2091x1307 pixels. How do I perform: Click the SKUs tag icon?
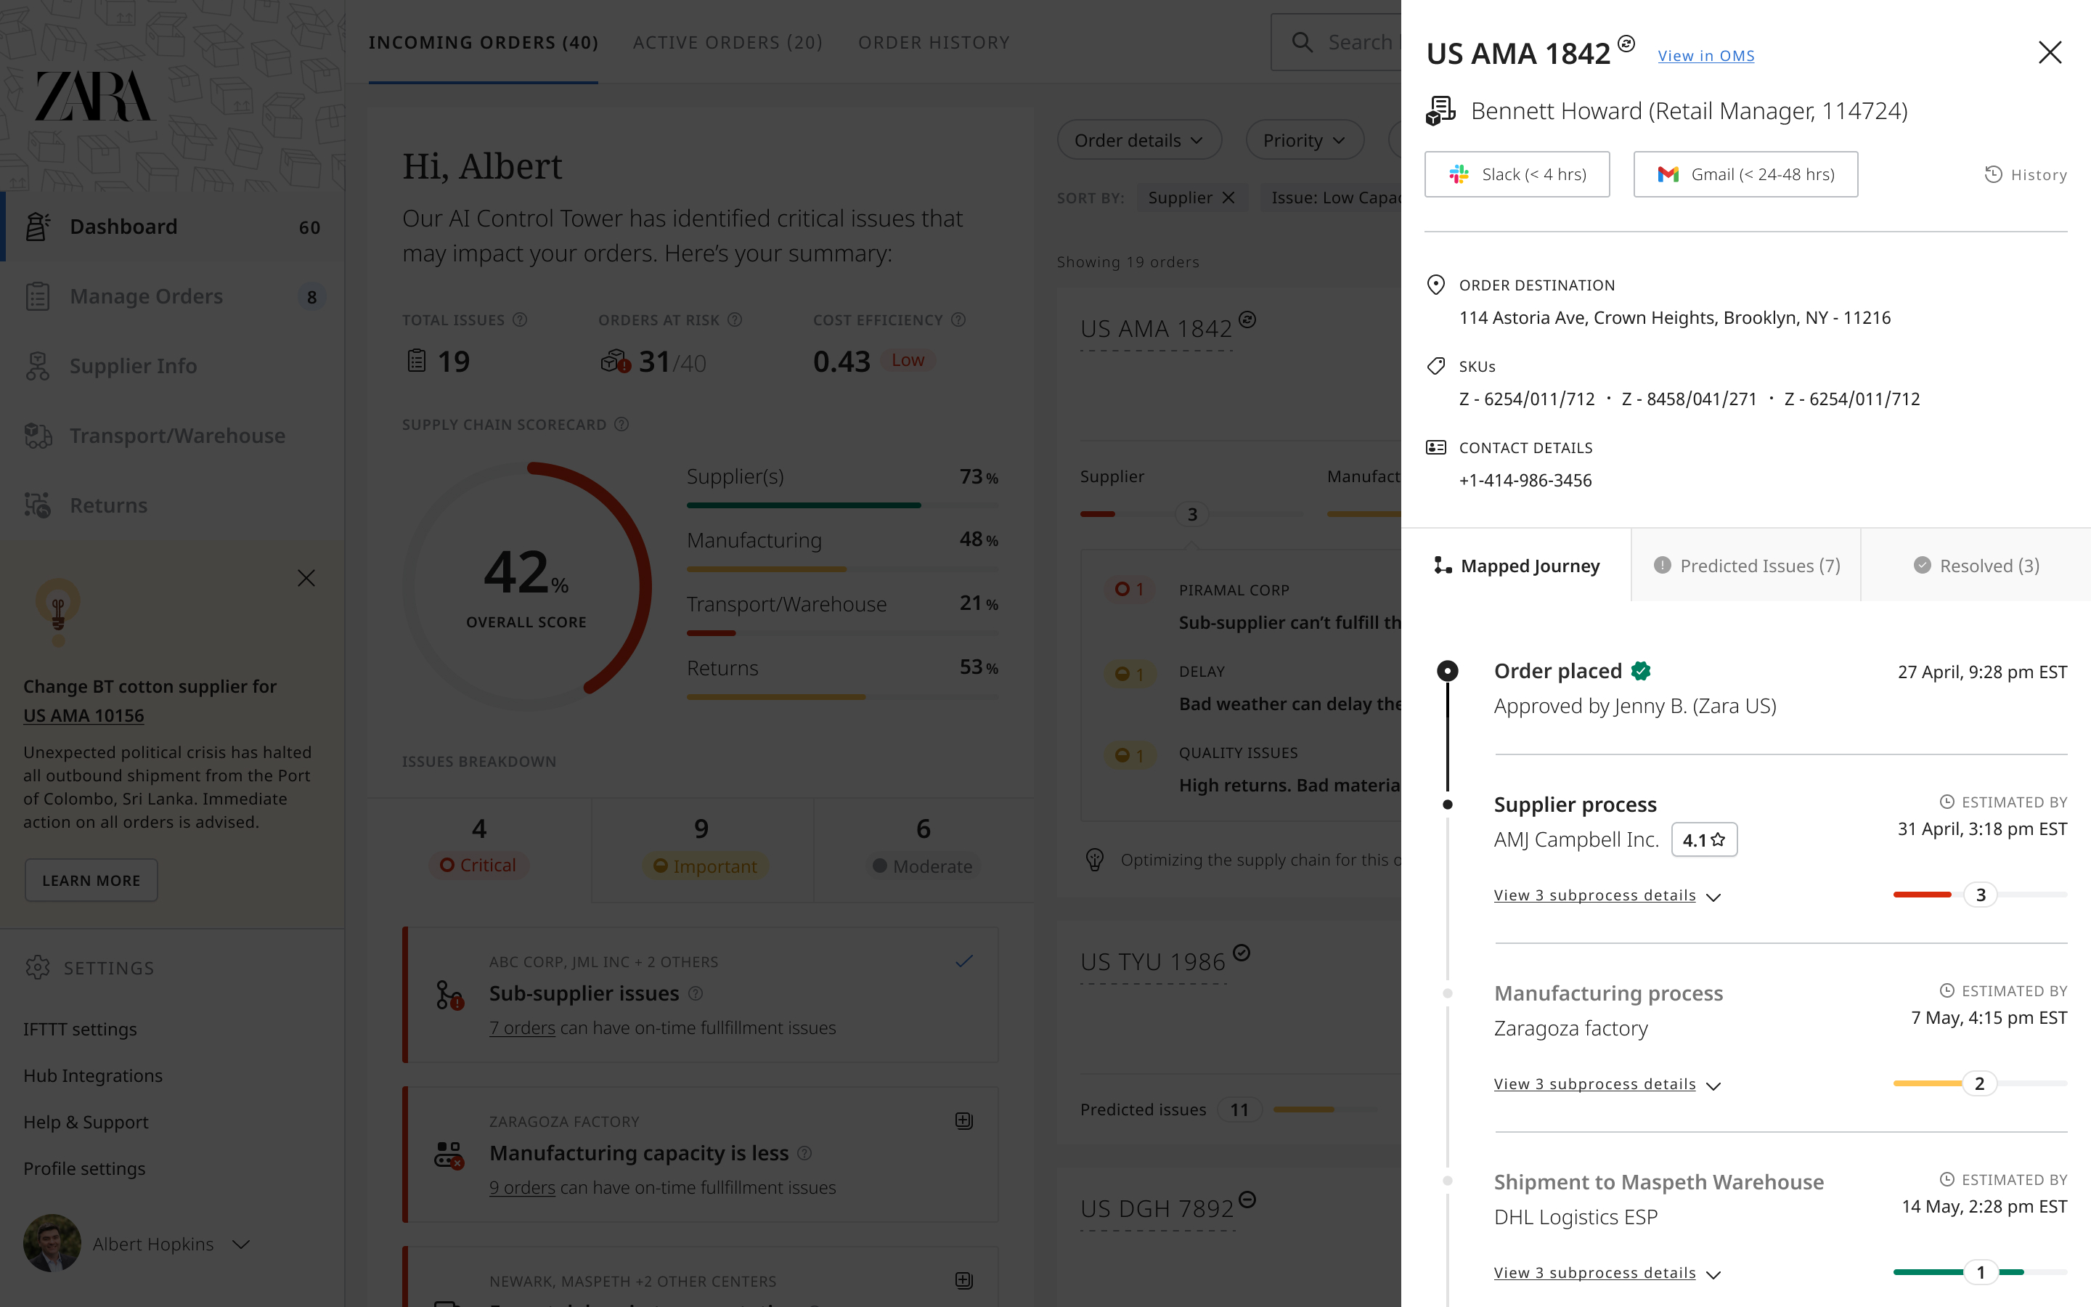[1436, 366]
